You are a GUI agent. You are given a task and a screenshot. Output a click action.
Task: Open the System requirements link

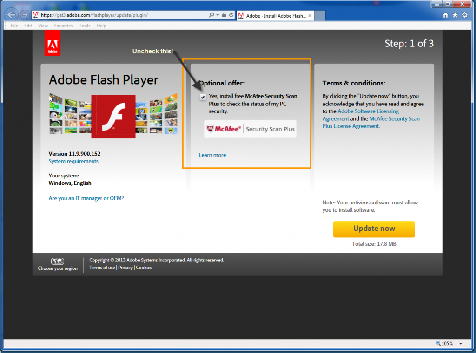pos(73,161)
